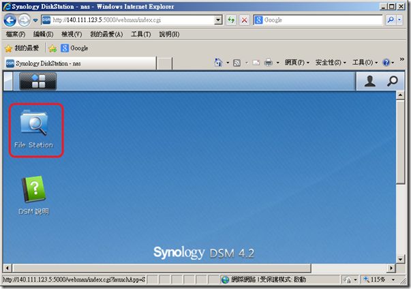Click the DSM show desktop left edge button

[8, 81]
